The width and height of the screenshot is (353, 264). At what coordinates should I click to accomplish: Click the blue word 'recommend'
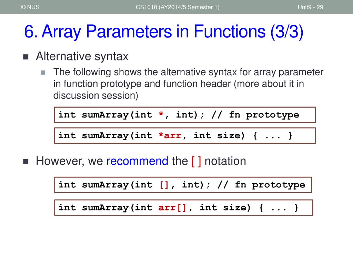pos(137,161)
